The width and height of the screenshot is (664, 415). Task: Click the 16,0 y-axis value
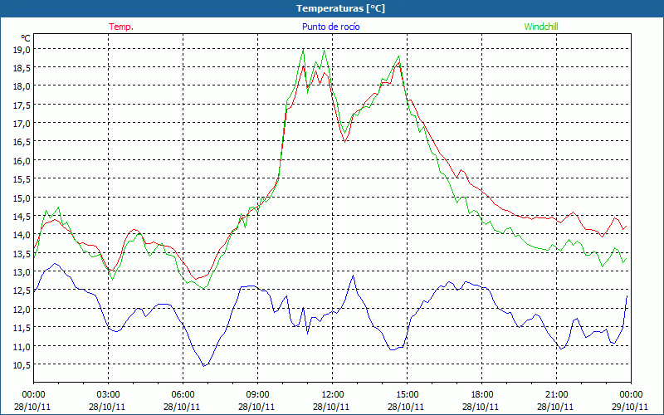click(x=22, y=160)
